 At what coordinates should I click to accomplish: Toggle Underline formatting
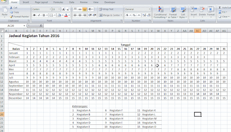[44, 15]
